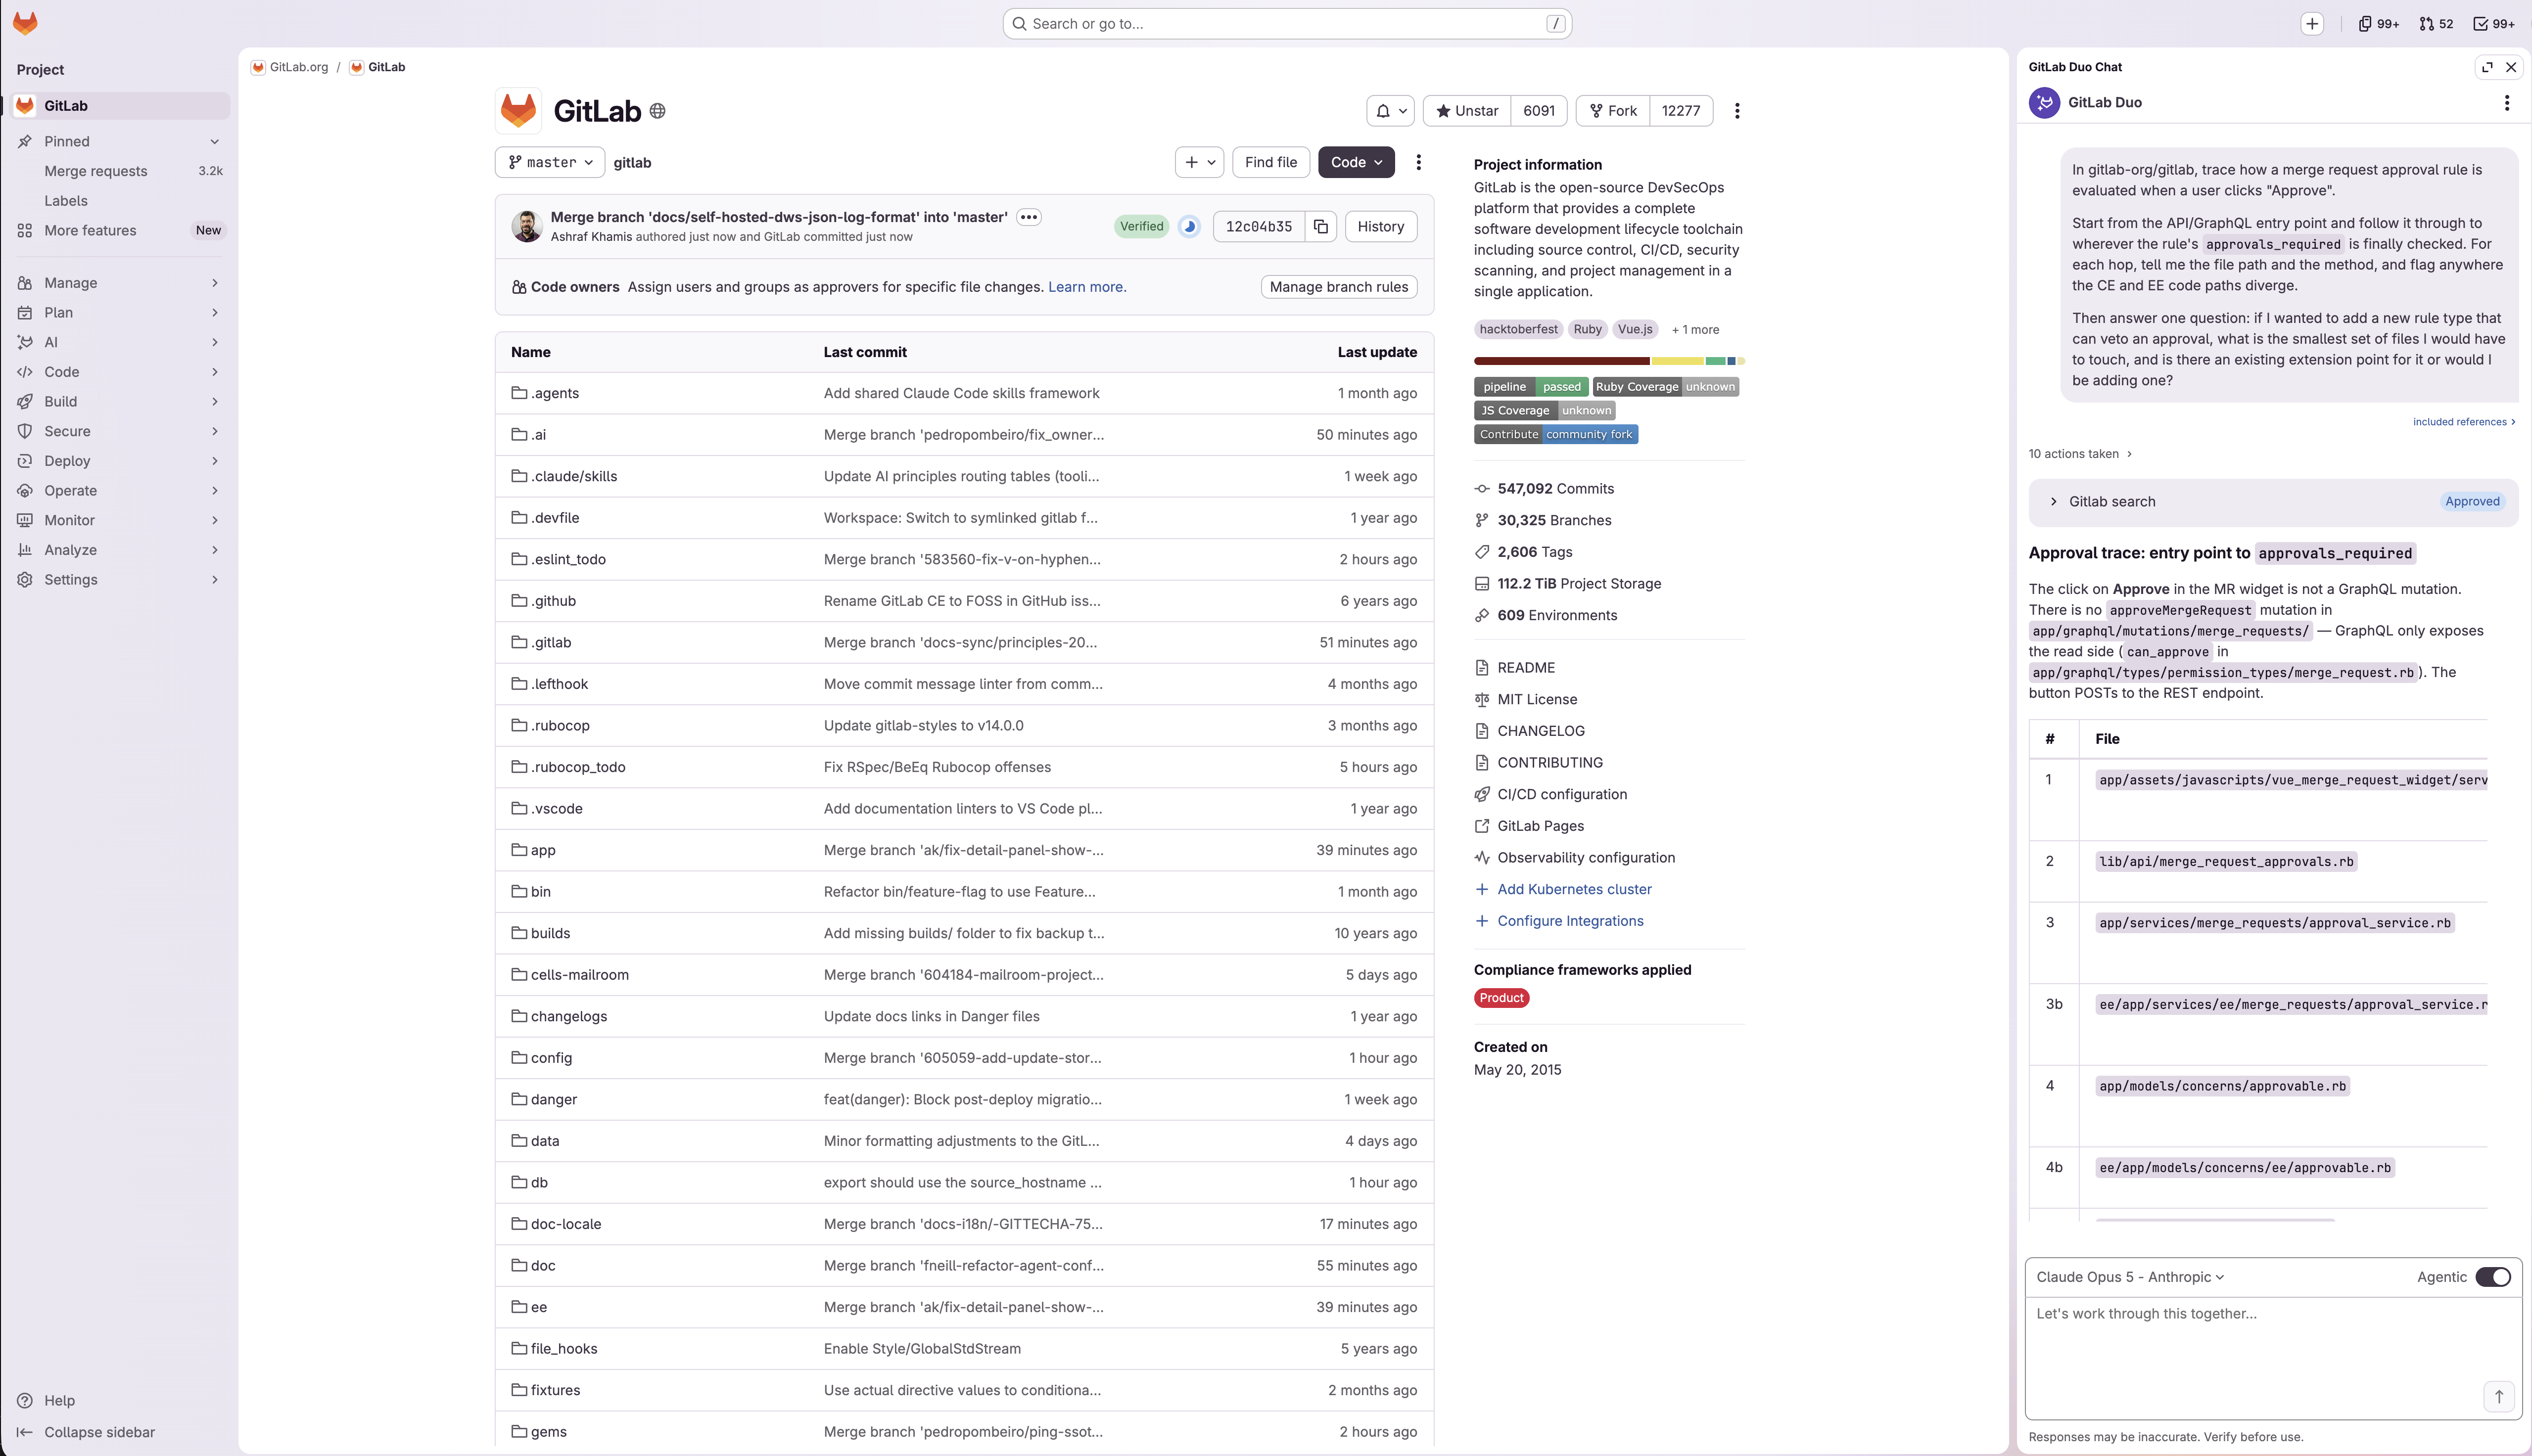Open the create new plus icon in top bar
Viewport: 2532px width, 1456px height.
pos(2312,24)
